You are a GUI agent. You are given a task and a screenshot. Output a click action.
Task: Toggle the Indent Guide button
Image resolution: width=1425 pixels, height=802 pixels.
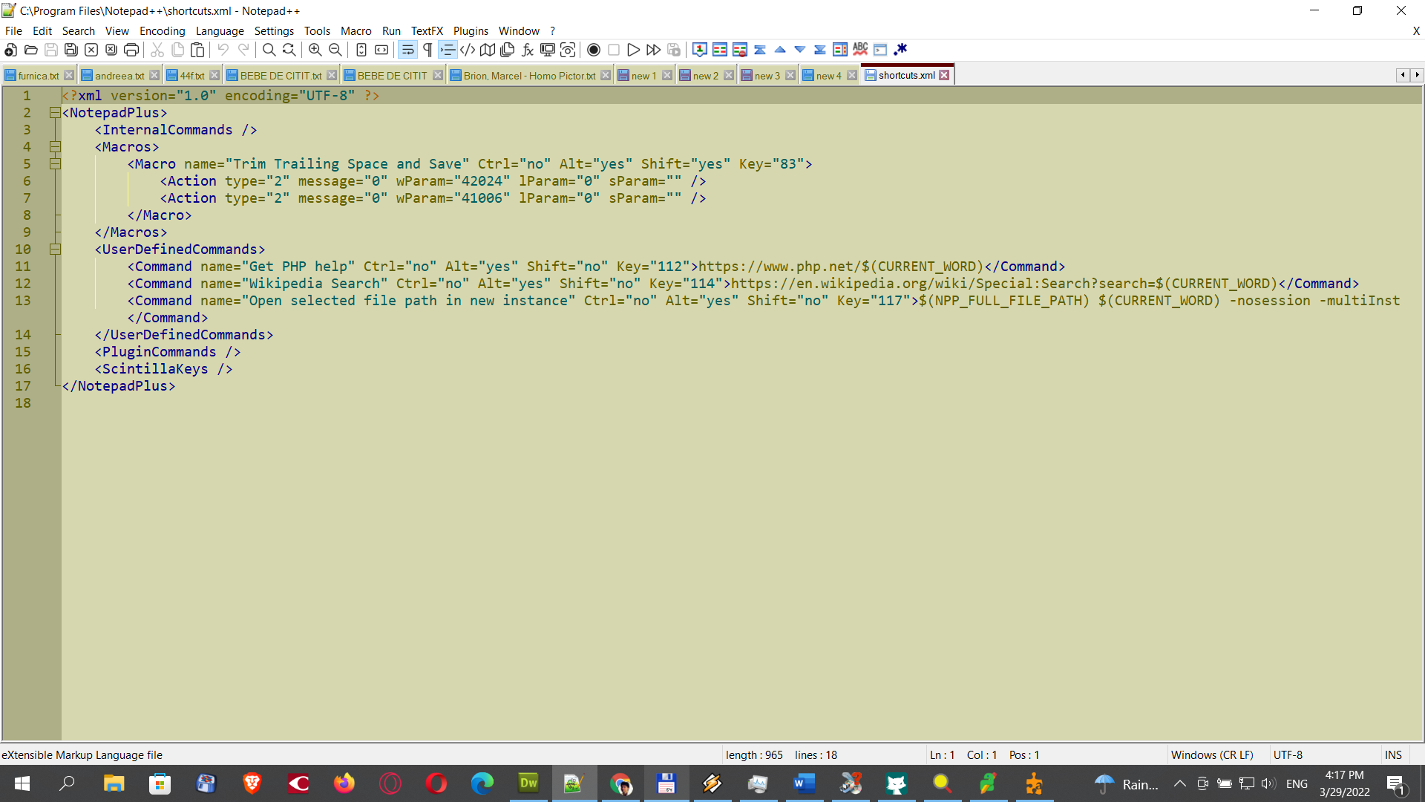(x=448, y=50)
